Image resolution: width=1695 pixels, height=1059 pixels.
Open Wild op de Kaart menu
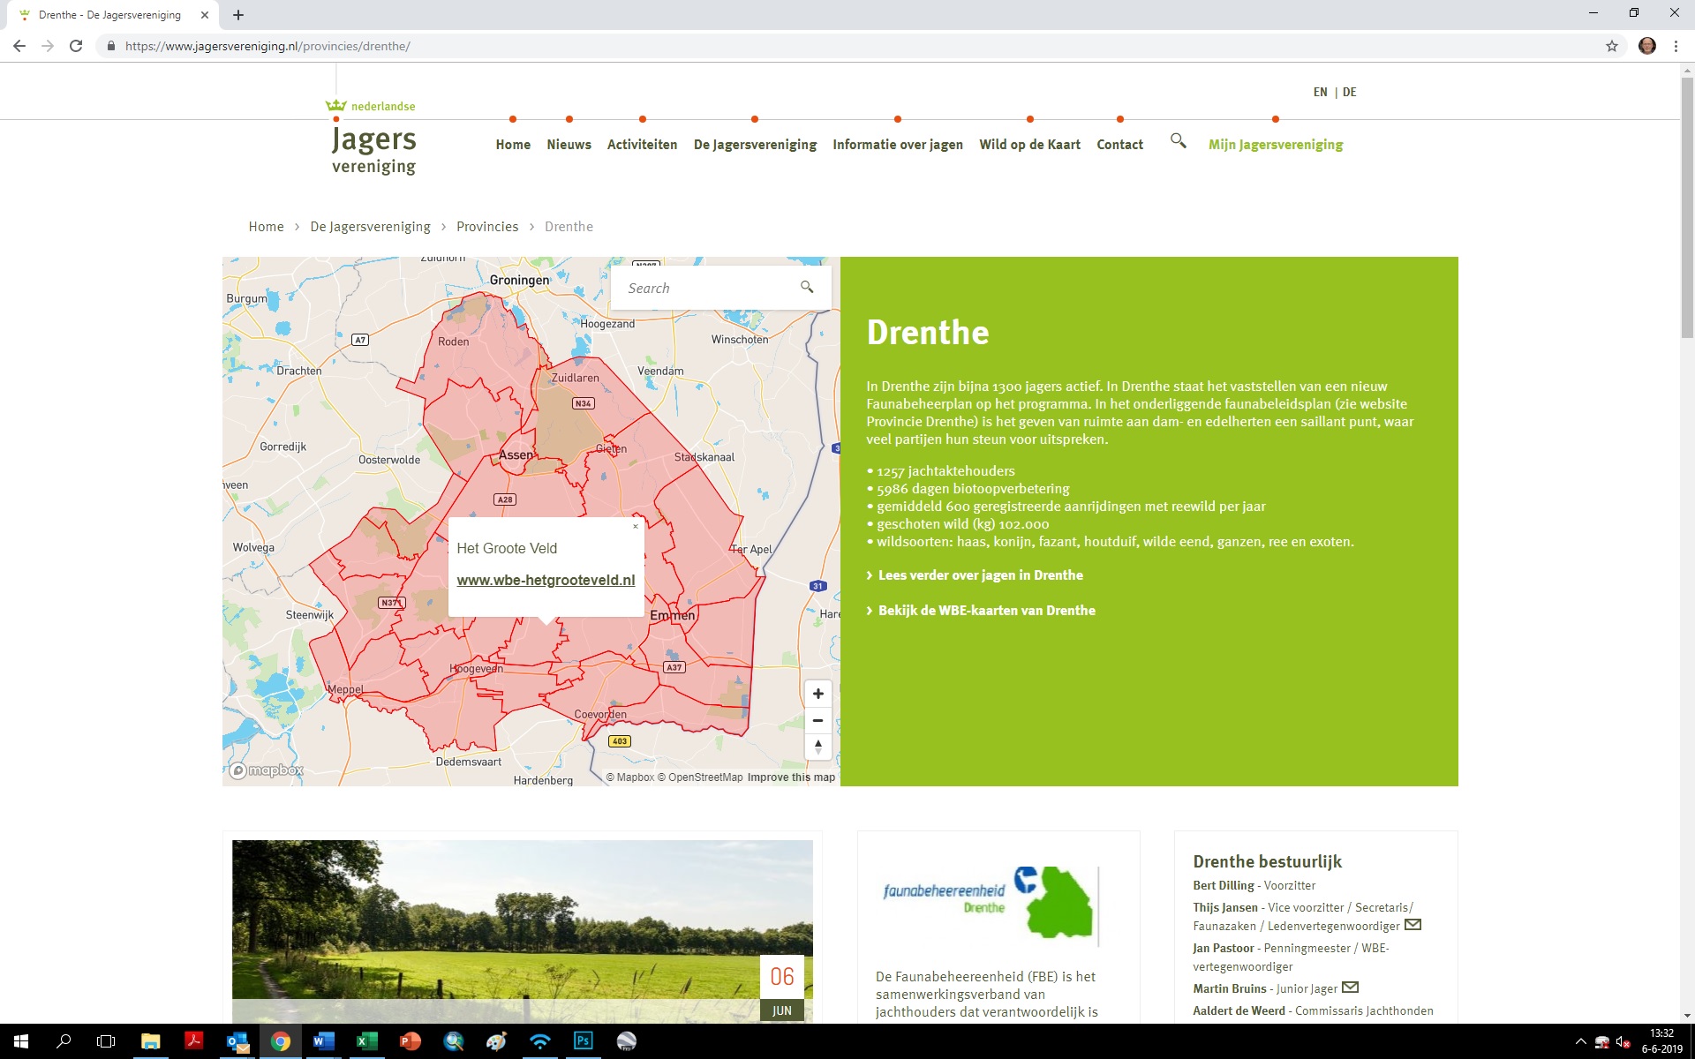coord(1029,145)
